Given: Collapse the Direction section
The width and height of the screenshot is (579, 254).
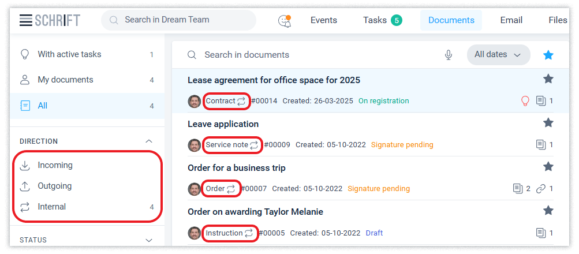Looking at the screenshot, I should tap(149, 141).
